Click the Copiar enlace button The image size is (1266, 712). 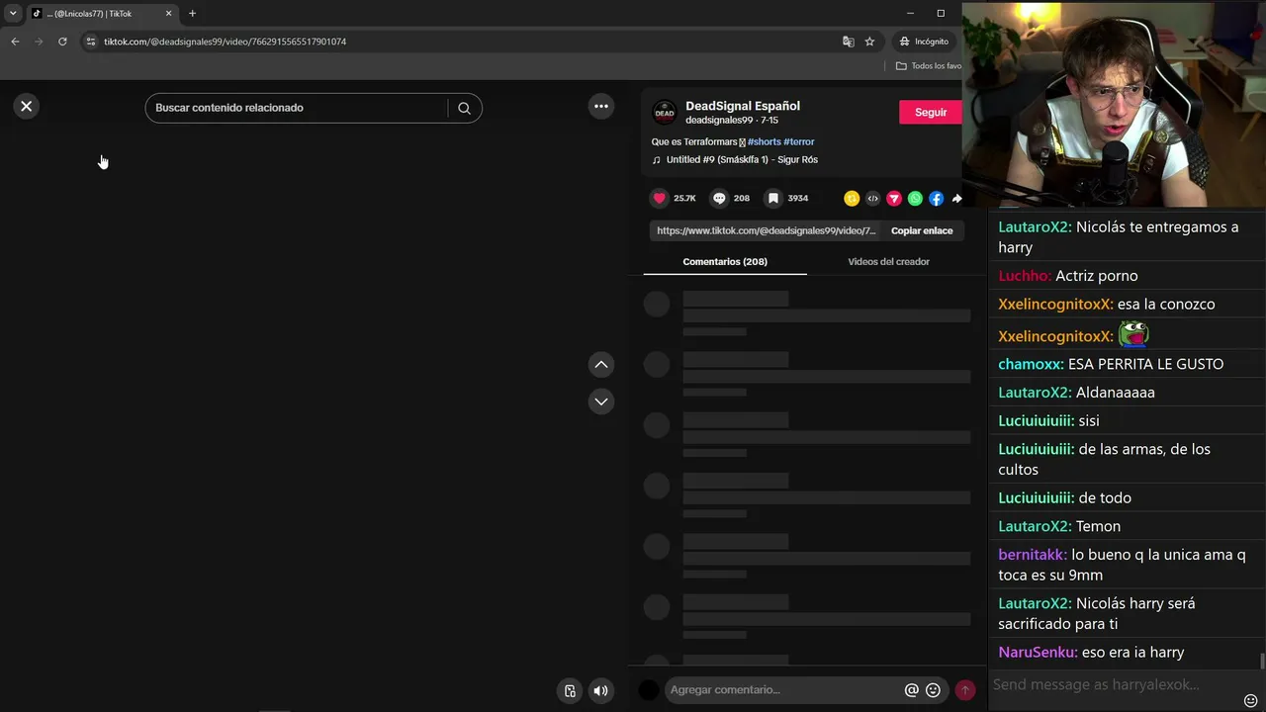[922, 230]
